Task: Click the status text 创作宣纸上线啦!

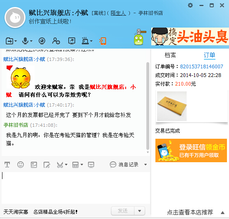Action: click(x=50, y=21)
